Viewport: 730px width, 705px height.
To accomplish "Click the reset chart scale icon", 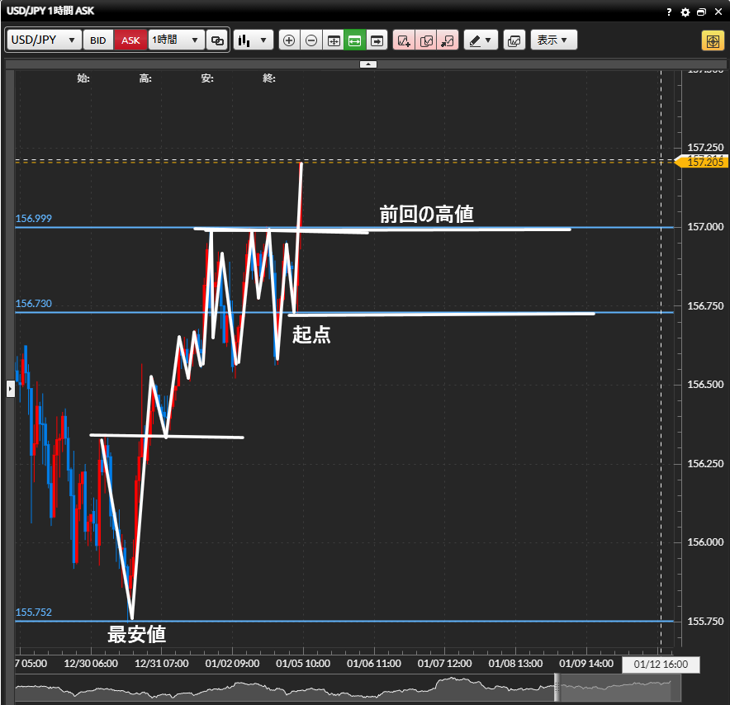I will 334,40.
